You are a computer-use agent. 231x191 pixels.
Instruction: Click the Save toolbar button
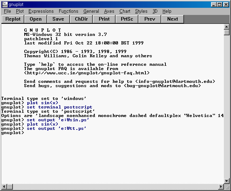point(58,19)
